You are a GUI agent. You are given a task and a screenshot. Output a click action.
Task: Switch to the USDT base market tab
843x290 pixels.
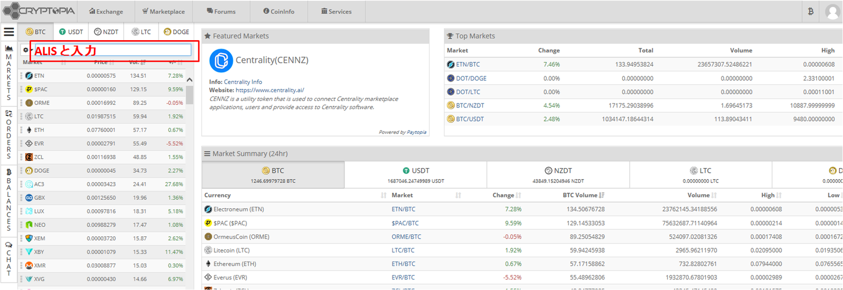point(71,32)
